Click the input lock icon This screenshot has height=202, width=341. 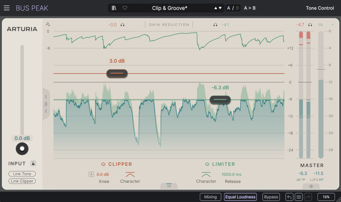(x=33, y=164)
